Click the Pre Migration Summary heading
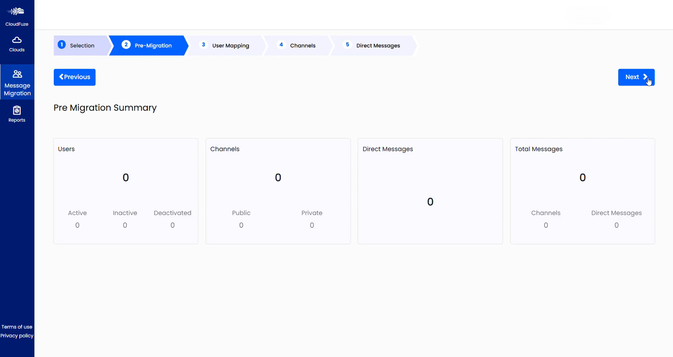Viewport: 673px width, 357px height. tap(105, 108)
